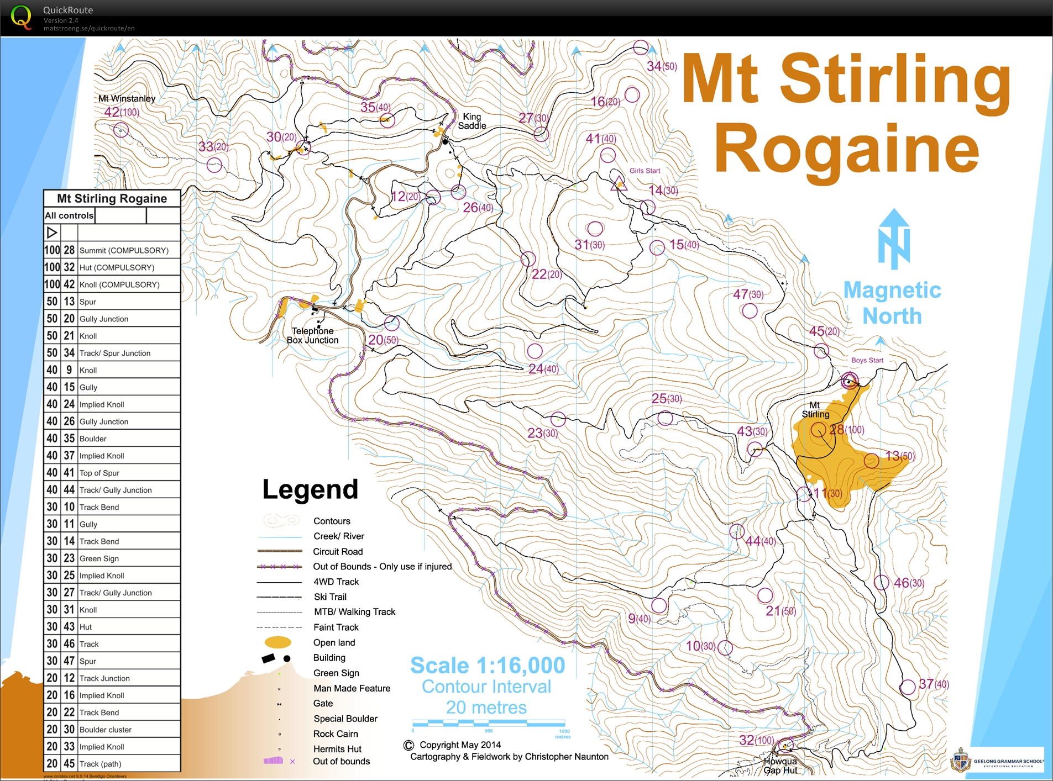Select the compulsory Hut control row 32
The height and width of the screenshot is (781, 1053).
click(111, 267)
